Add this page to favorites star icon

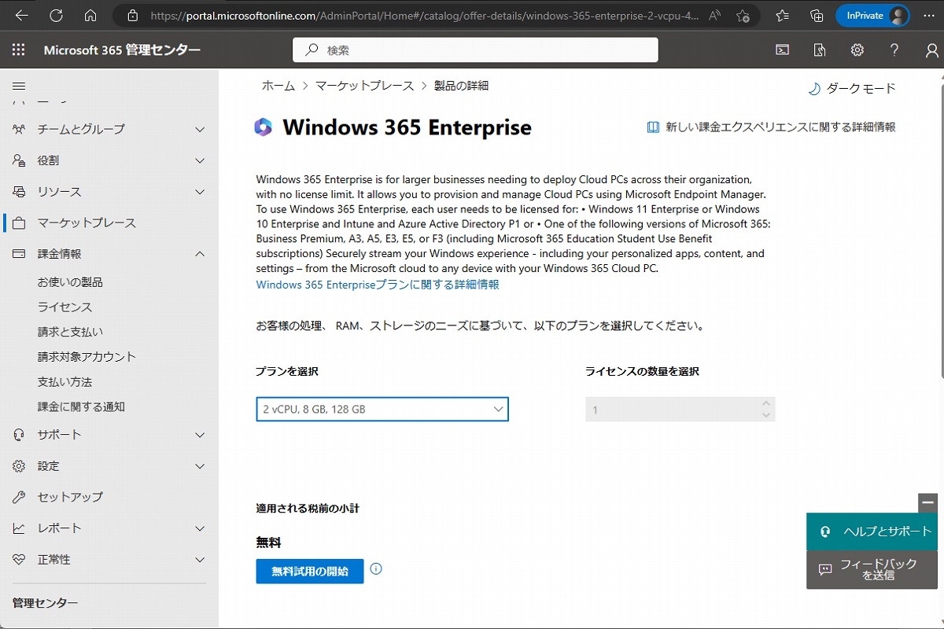pos(743,15)
